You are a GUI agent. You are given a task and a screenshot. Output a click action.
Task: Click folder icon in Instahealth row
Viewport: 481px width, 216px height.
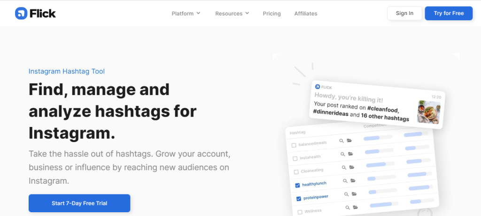tap(350, 154)
